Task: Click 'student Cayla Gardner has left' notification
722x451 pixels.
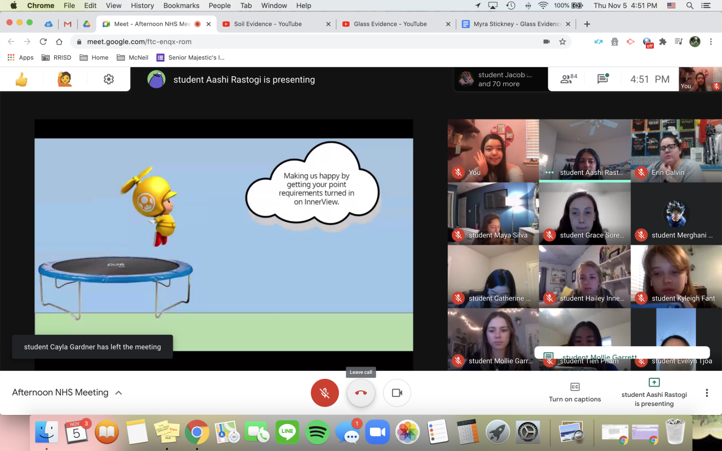Action: [93, 347]
